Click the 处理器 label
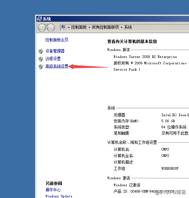The height and width of the screenshot is (198, 189). 120,115
